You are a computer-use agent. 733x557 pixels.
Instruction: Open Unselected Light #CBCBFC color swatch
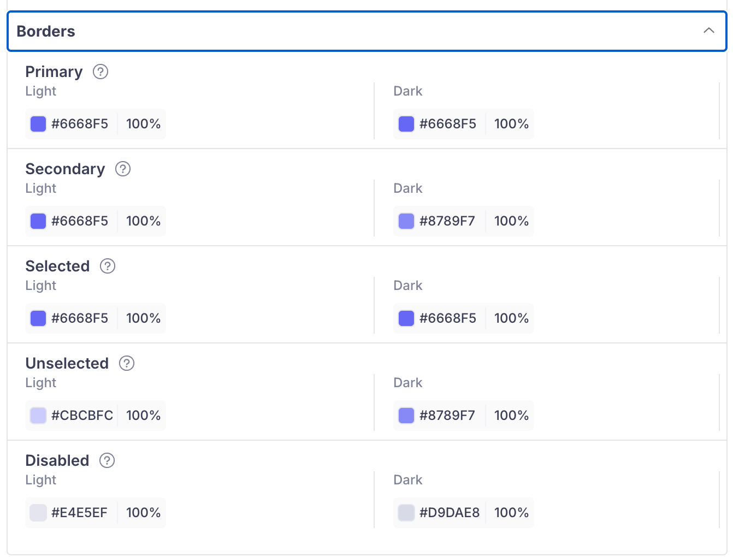coord(38,416)
